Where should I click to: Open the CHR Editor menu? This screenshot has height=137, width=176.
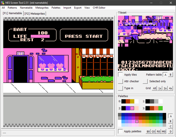(99, 8)
